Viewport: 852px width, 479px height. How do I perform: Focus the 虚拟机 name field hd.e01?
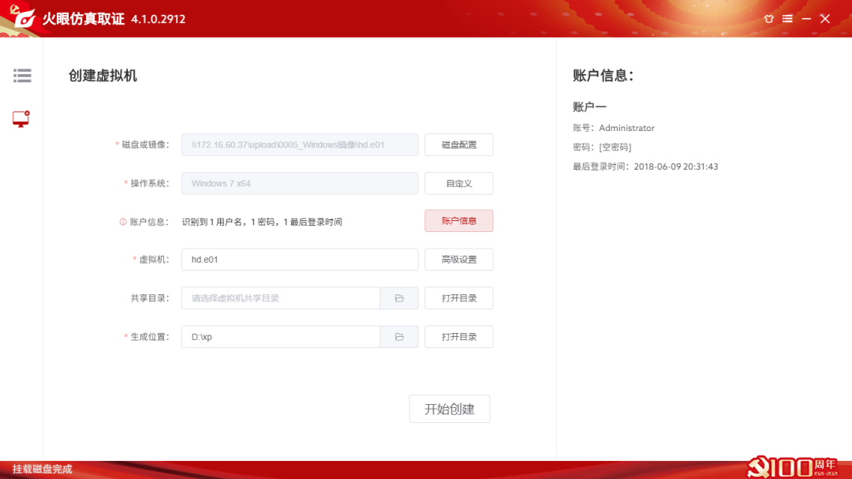click(x=300, y=260)
